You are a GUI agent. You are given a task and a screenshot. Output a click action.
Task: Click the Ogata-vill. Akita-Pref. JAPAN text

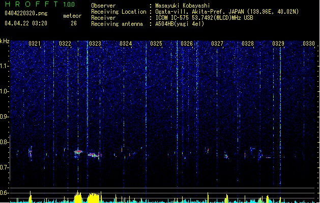coord(199,12)
